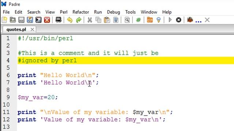Open the Search menu
Viewport: 234px width, 131px height.
[x=34, y=12]
